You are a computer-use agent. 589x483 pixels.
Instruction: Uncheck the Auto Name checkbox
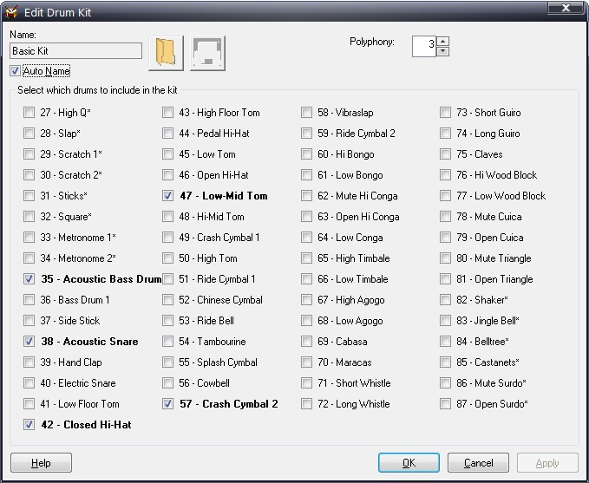16,71
